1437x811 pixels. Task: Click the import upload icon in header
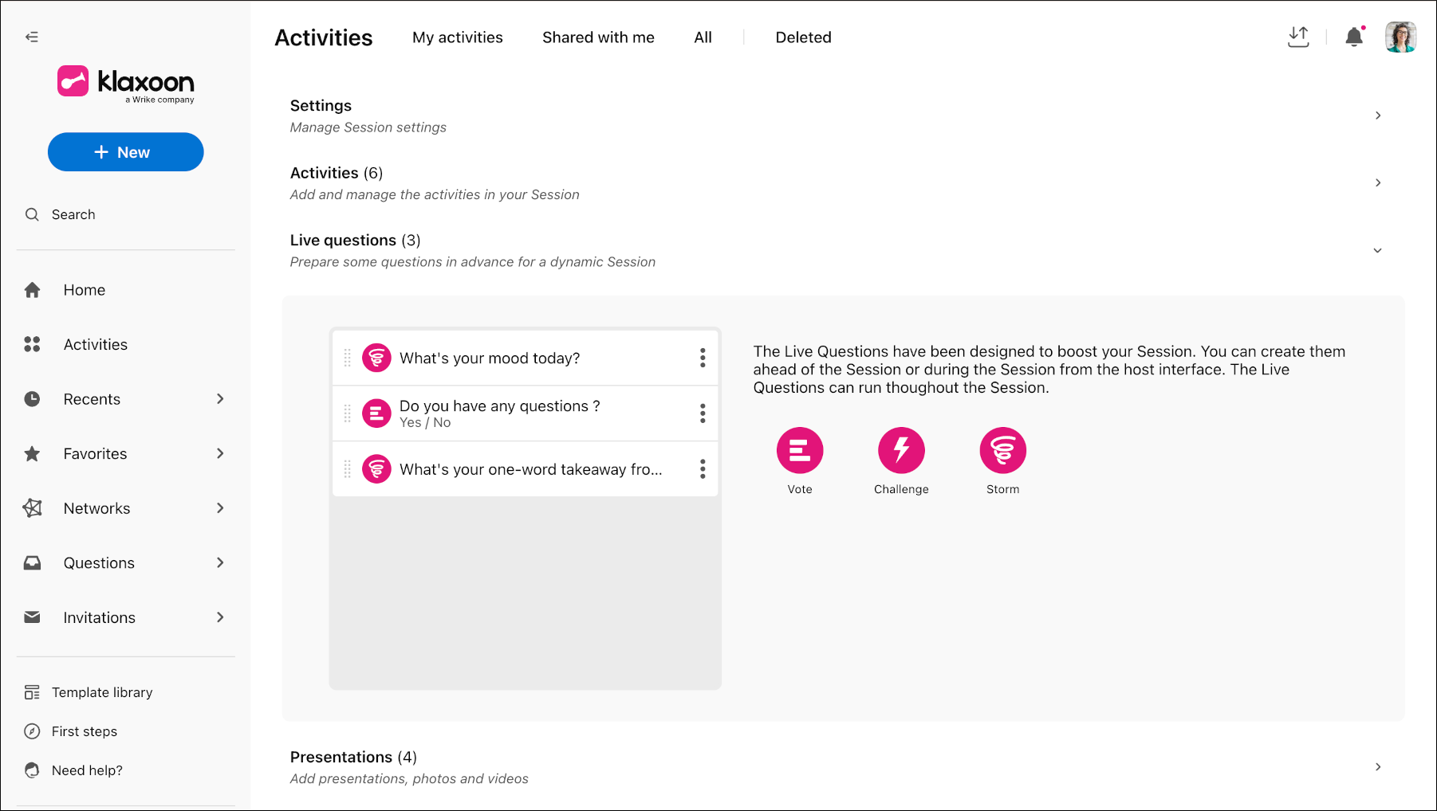[1298, 37]
